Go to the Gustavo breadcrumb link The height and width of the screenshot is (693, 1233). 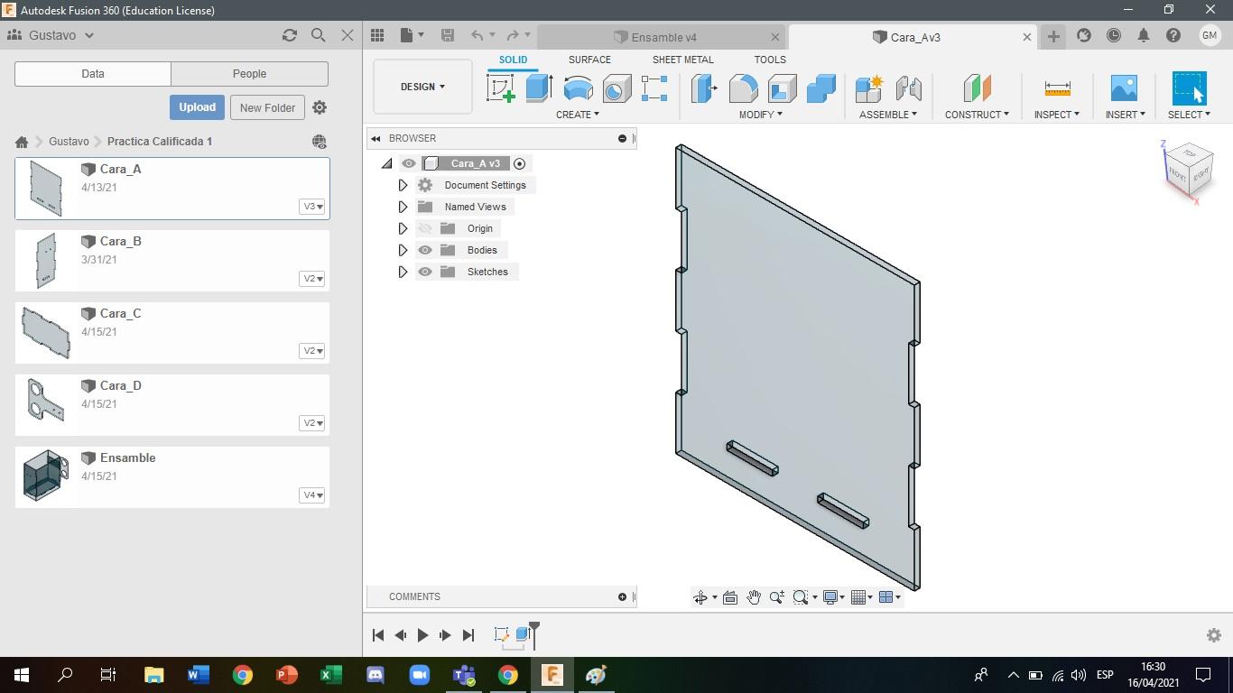69,142
